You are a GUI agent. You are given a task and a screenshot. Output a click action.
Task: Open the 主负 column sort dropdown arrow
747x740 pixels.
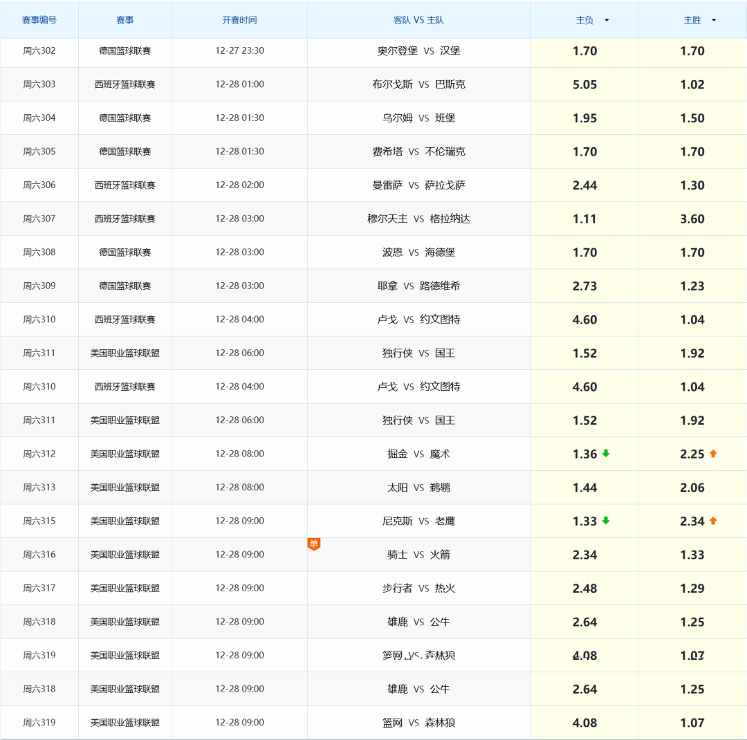[607, 20]
